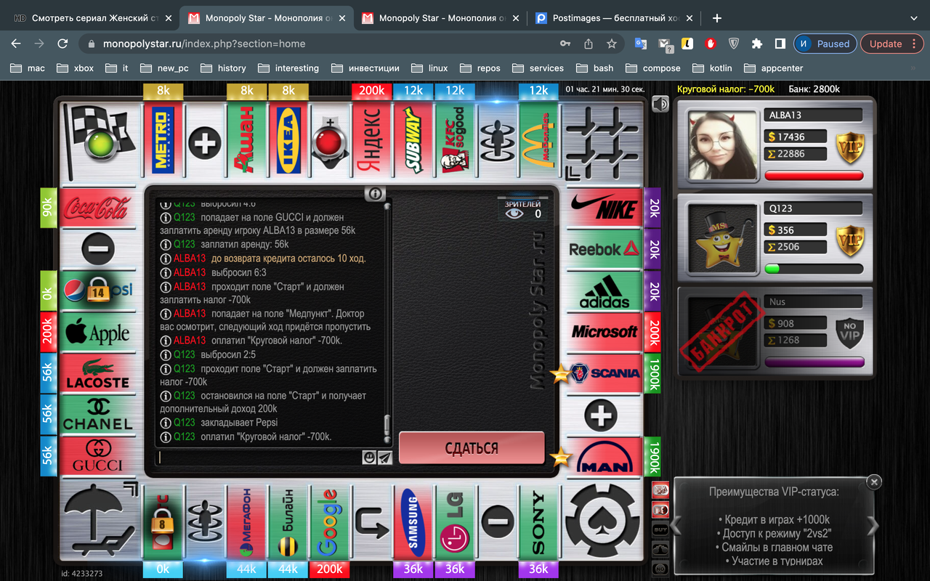
Task: Click the casino chip corner field
Action: 602,521
